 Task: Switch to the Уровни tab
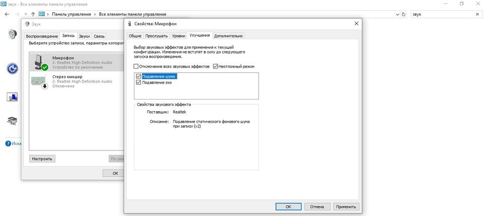click(x=179, y=36)
